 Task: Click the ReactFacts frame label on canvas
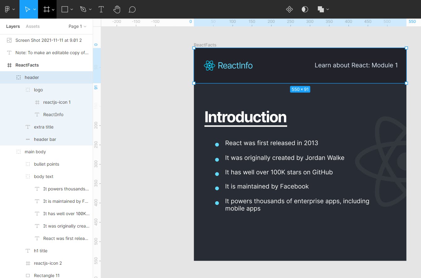click(205, 45)
